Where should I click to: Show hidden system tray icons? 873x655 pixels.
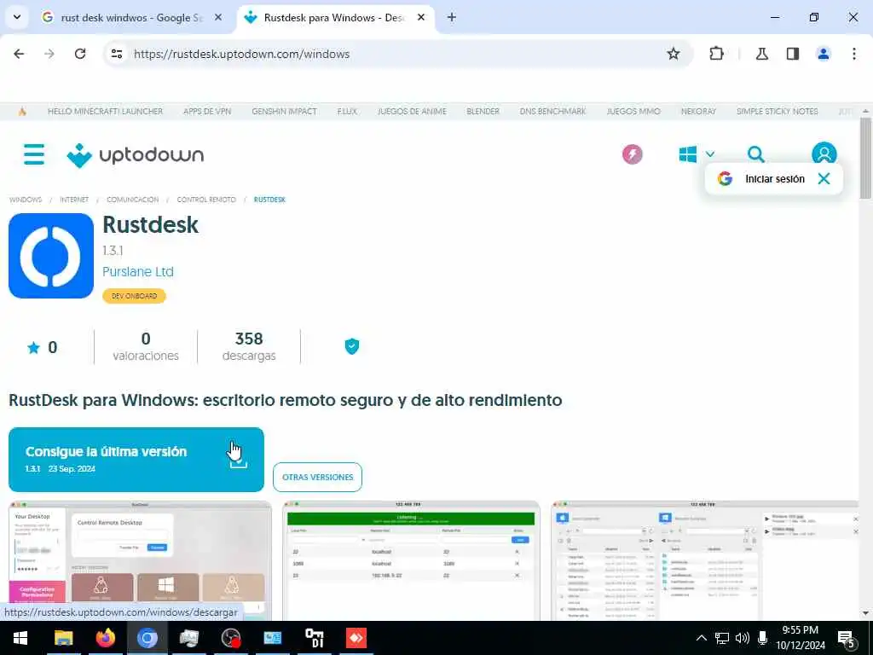(x=702, y=638)
